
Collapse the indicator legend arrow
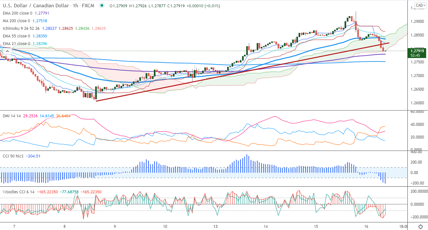coord(7,51)
